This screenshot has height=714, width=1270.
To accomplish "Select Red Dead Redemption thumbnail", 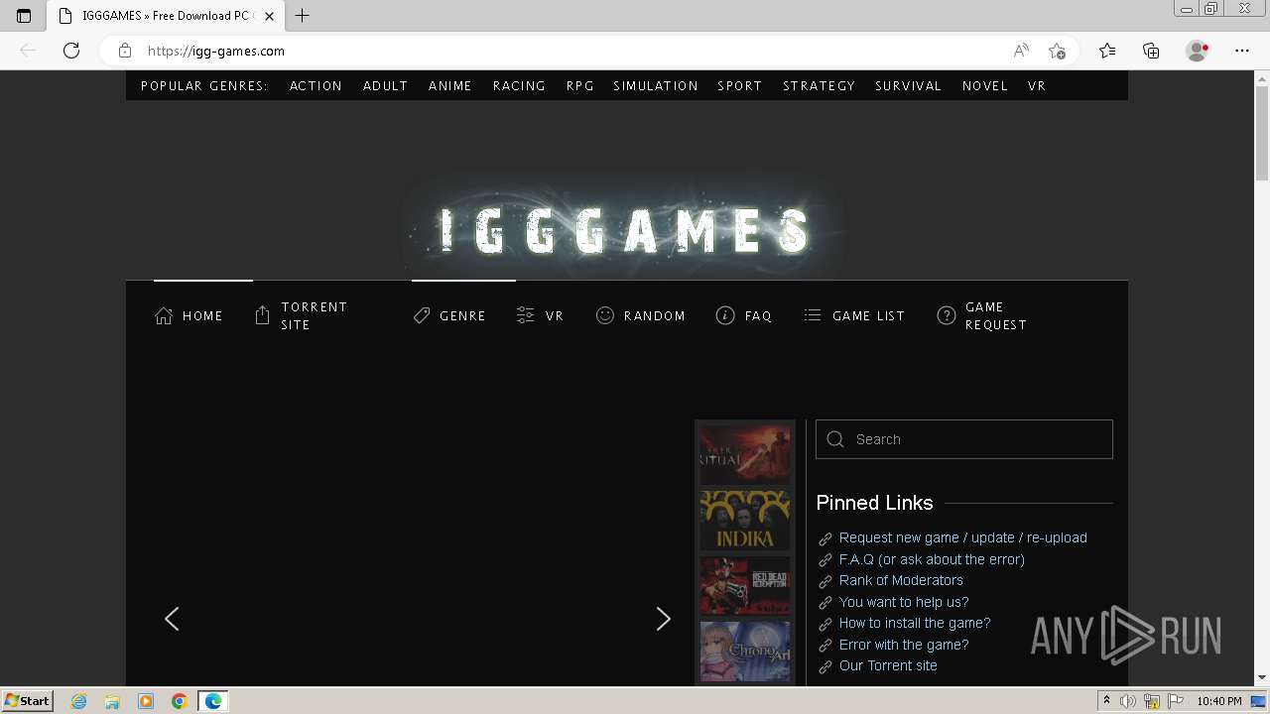I will click(745, 585).
